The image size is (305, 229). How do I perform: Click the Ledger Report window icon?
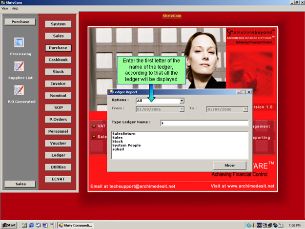pyautogui.click(x=110, y=92)
